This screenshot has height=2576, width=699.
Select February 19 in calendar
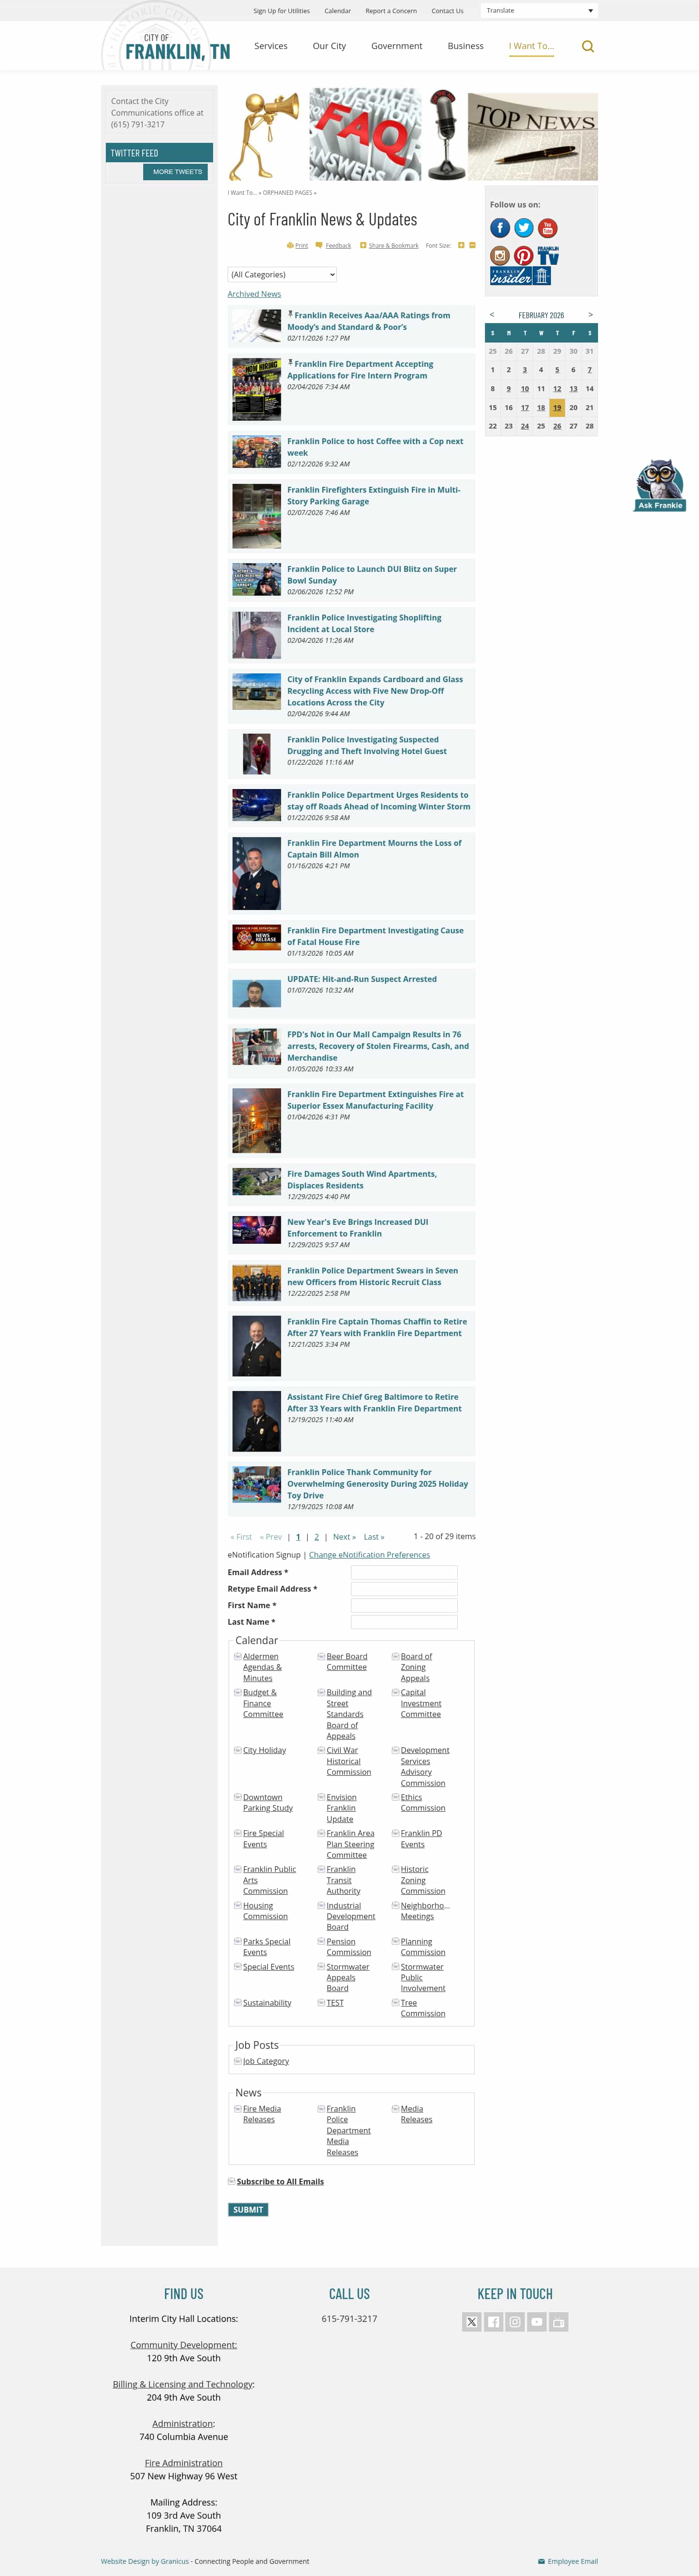tap(557, 407)
